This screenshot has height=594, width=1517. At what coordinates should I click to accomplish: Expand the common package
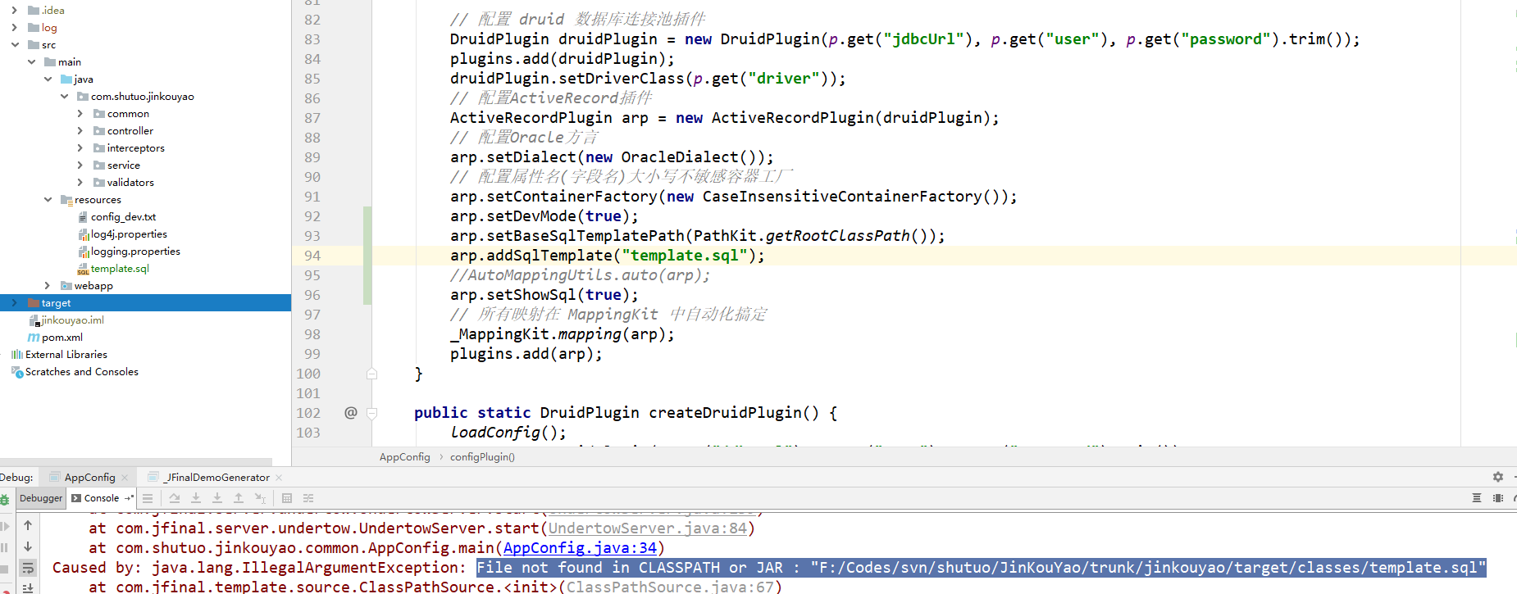coord(80,114)
